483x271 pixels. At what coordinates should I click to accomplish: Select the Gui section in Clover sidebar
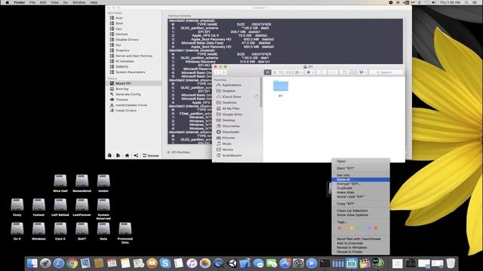tap(118, 45)
